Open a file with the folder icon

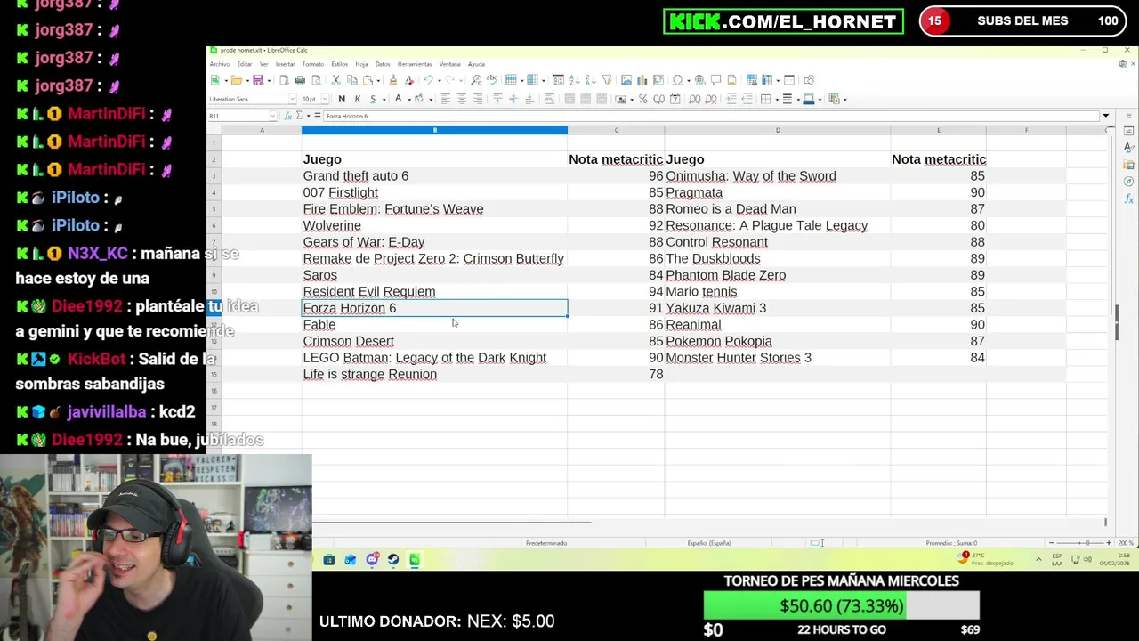coord(237,80)
